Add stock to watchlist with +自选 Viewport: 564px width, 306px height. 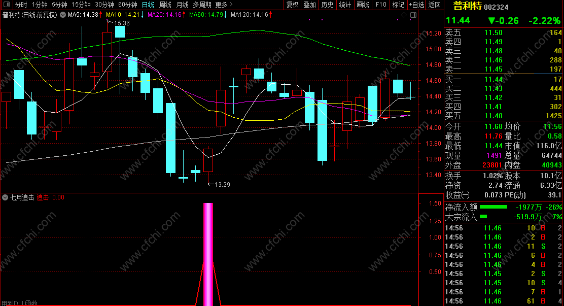(416, 5)
